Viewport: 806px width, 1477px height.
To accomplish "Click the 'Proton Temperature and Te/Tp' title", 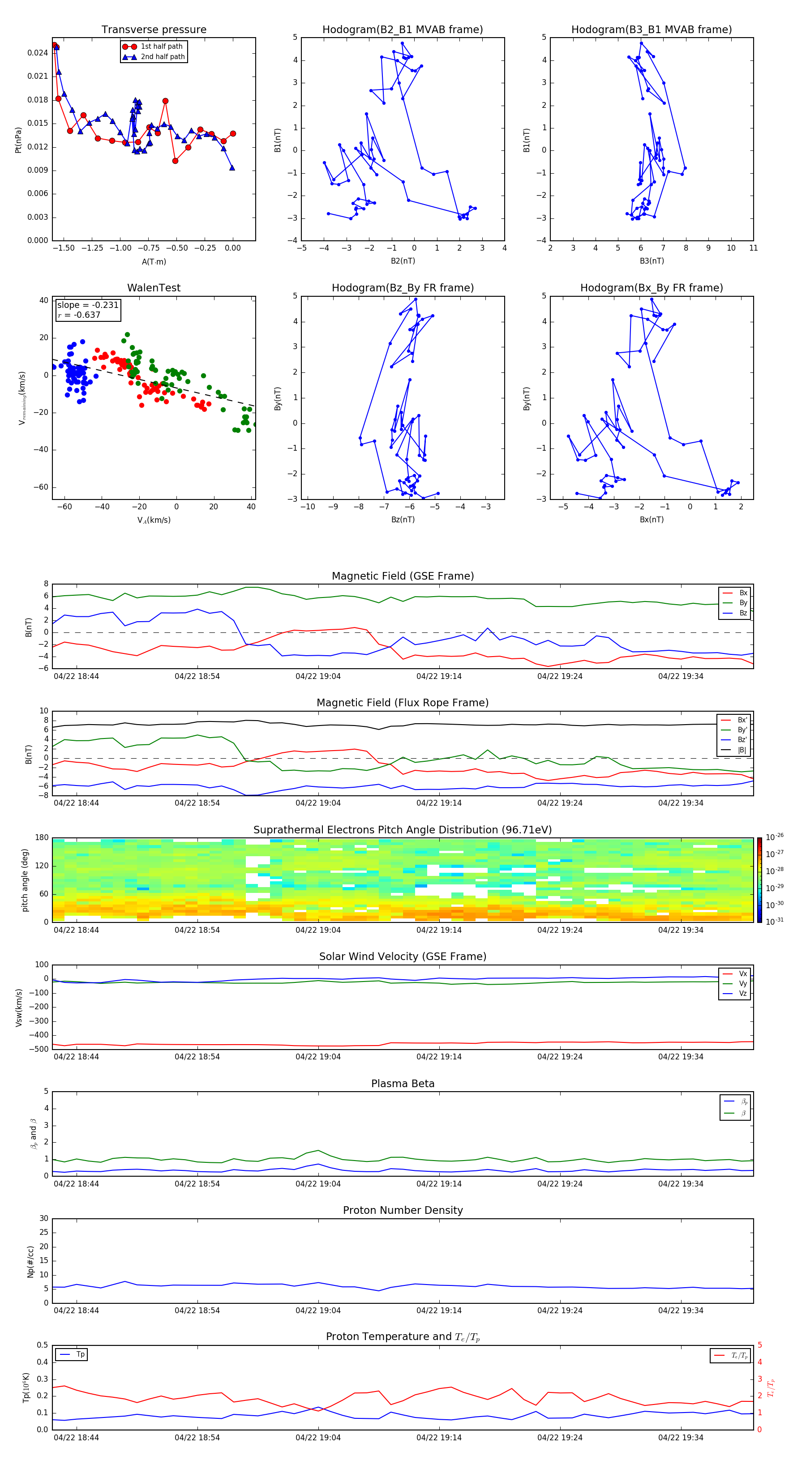I will click(x=403, y=1336).
